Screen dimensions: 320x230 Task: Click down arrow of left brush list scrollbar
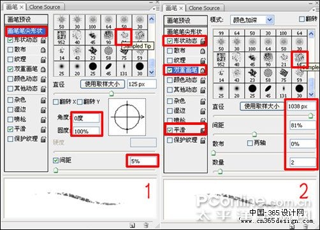pos(152,73)
